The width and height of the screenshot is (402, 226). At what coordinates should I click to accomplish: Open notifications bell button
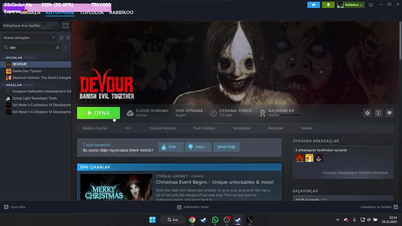[328, 5]
